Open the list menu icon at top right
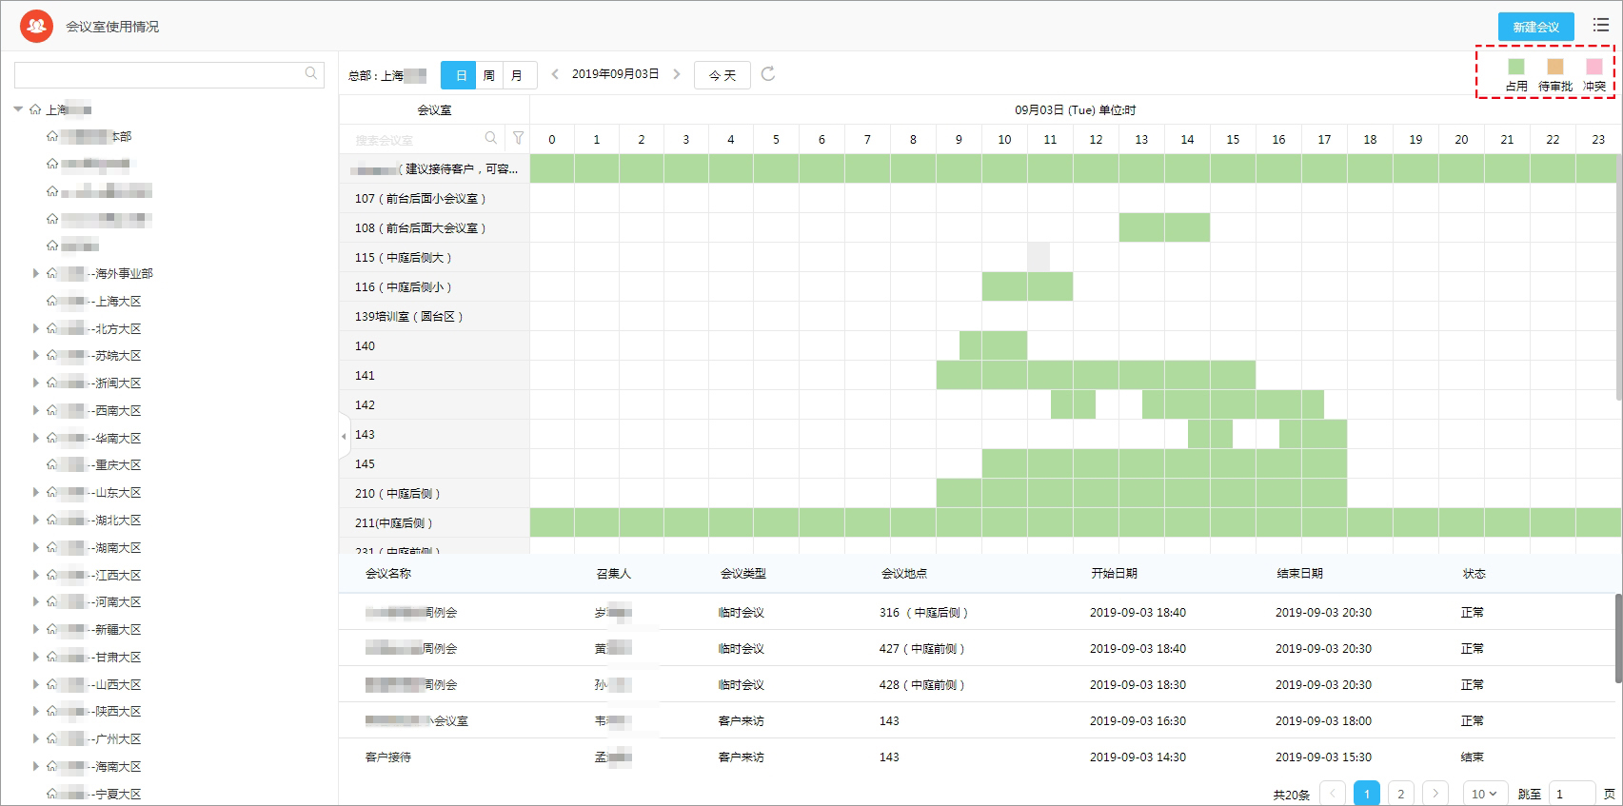Viewport: 1623px width, 806px height. point(1601,26)
